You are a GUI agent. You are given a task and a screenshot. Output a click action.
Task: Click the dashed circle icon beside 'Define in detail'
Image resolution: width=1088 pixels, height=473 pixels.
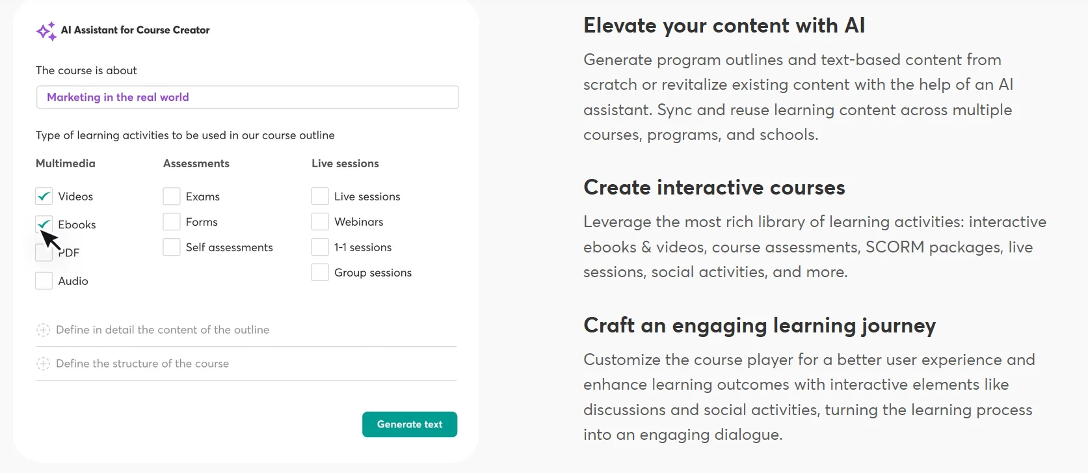(x=43, y=330)
